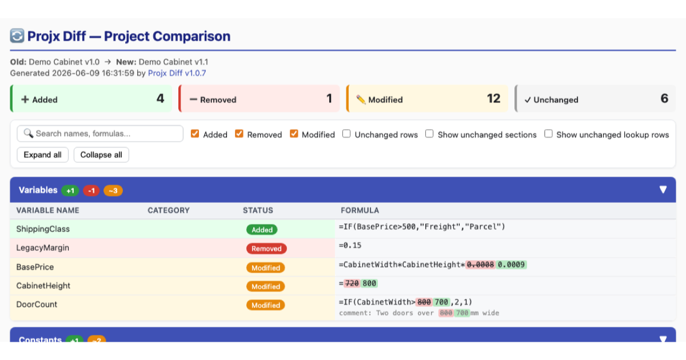The height and width of the screenshot is (360, 686).
Task: Click the Added status pill for ShippingClass
Action: (x=262, y=230)
